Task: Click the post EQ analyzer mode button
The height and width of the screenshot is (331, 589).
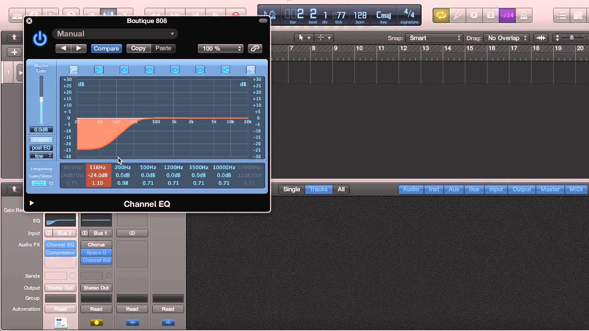Action: point(41,148)
